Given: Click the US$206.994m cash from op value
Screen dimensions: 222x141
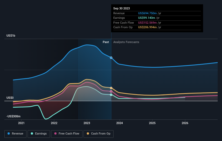Looking at the screenshot, I should pos(147,27).
